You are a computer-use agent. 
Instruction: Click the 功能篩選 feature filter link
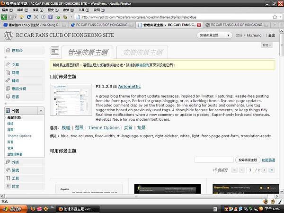(x=268, y=160)
